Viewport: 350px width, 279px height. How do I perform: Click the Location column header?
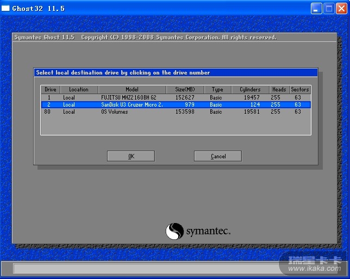79,89
